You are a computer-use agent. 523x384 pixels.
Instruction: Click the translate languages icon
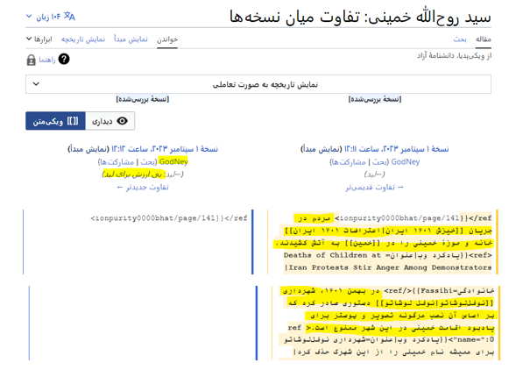click(x=70, y=16)
